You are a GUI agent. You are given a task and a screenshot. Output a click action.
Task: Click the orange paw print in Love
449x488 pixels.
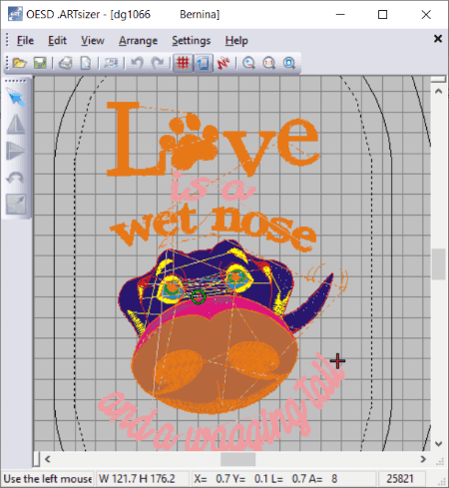pyautogui.click(x=190, y=142)
